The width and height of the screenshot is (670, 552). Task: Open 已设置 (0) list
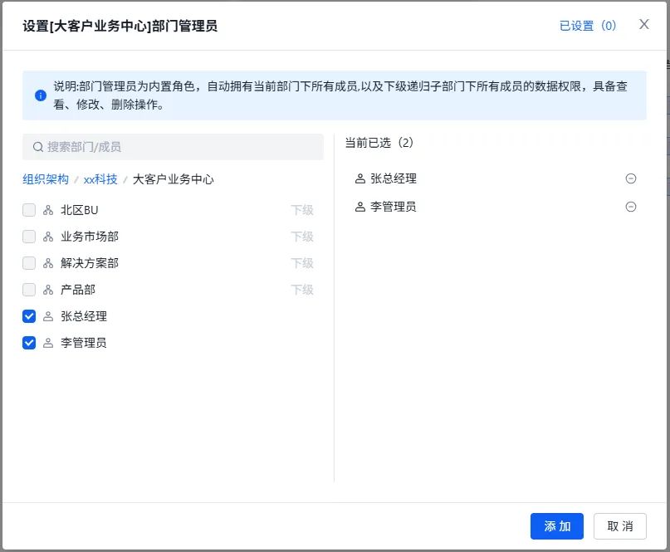click(588, 26)
